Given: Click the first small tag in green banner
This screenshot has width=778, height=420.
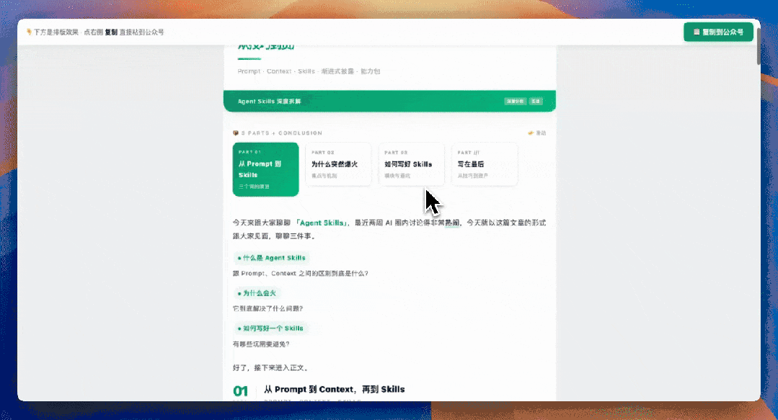Looking at the screenshot, I should (x=515, y=101).
